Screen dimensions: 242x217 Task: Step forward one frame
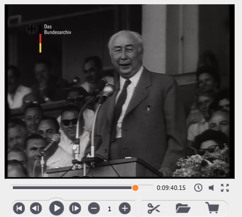tap(75, 208)
